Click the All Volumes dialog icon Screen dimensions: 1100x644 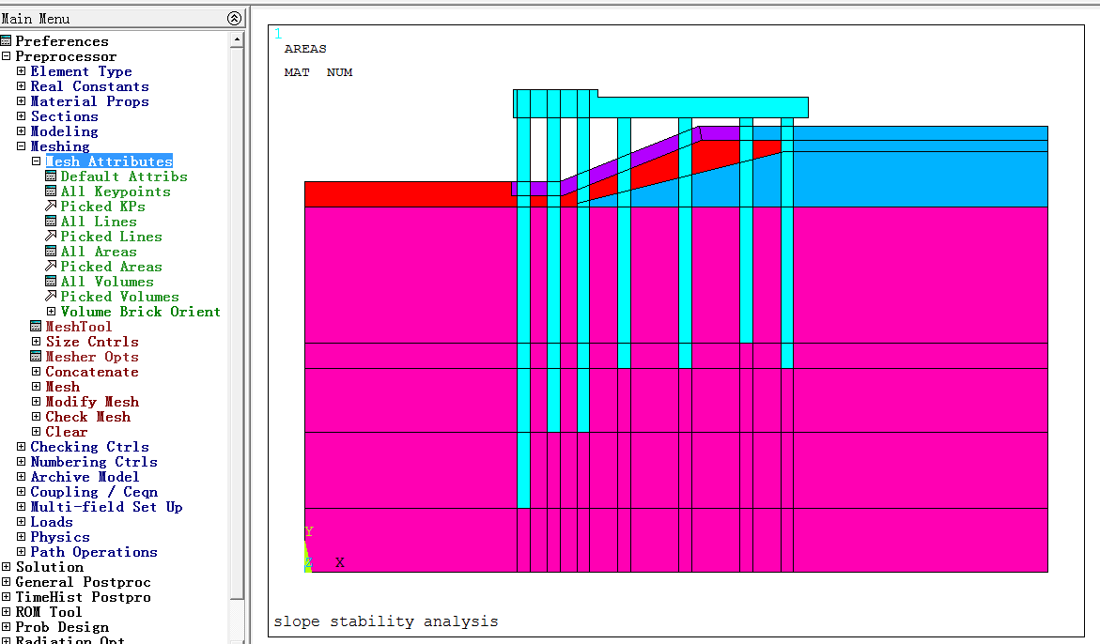tap(51, 282)
